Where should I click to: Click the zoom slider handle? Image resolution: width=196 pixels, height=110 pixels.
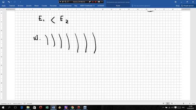183,104
